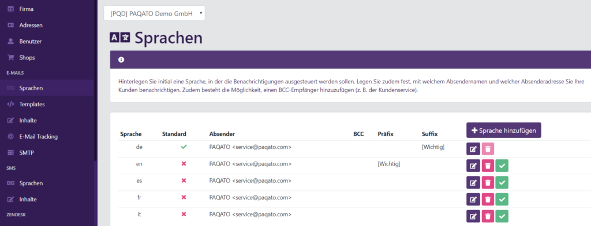Click the E-Mail Tracking target icon
Screen dimensions: 591x226
coord(10,137)
